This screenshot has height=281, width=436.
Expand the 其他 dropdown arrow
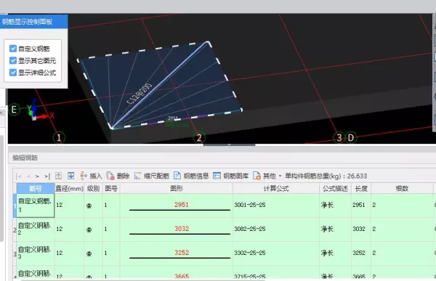(280, 176)
